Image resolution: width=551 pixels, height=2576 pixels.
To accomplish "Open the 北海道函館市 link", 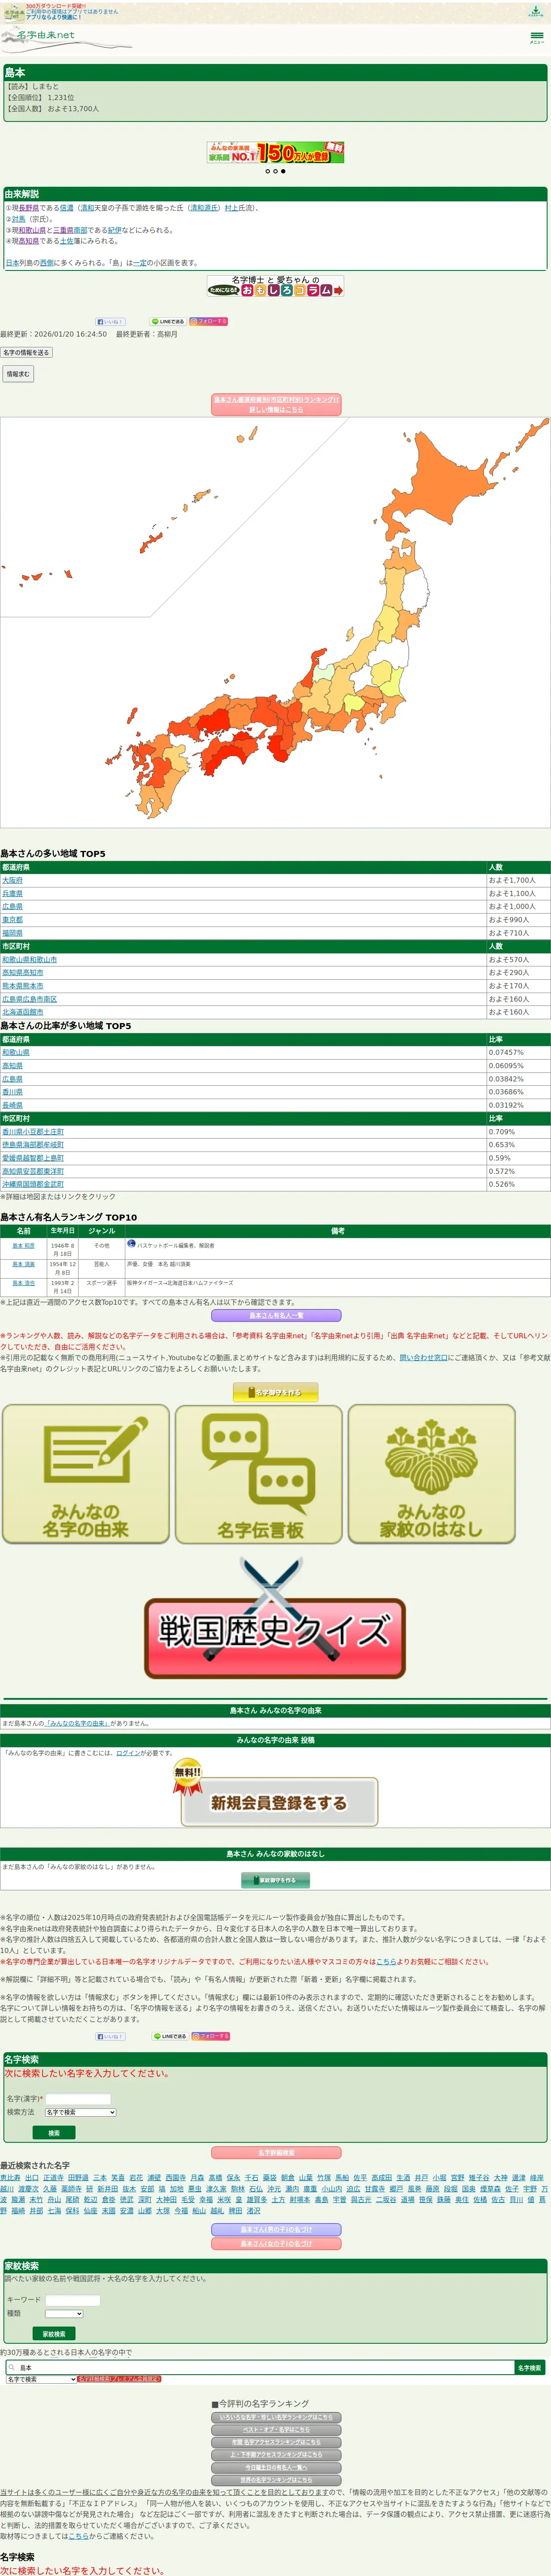I will point(23,1011).
